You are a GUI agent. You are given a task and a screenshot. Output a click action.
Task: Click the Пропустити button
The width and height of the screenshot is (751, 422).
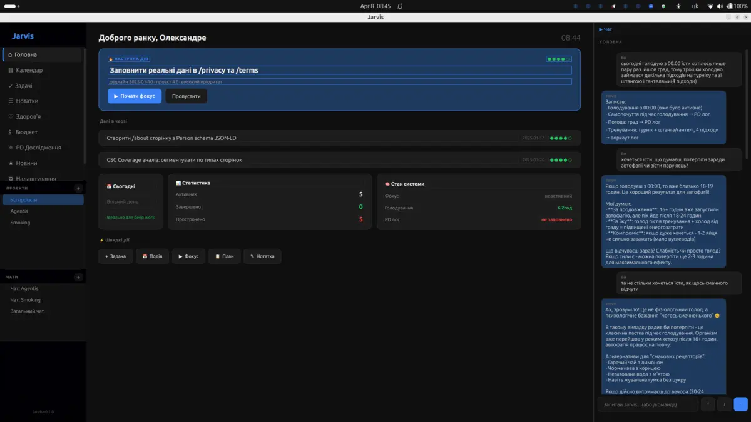click(x=186, y=96)
